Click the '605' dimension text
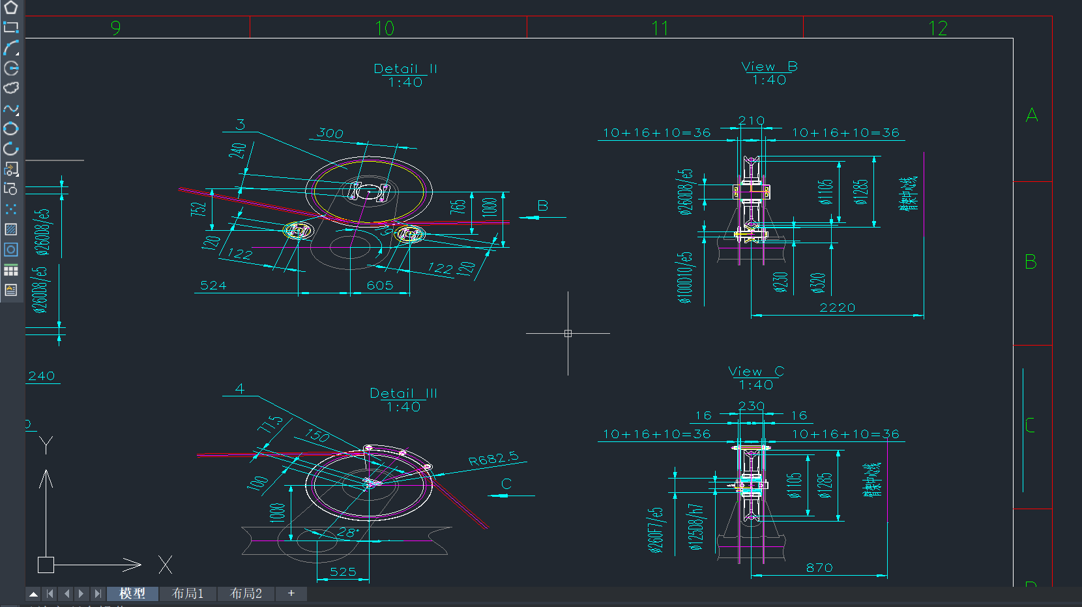The image size is (1082, 607). click(380, 286)
